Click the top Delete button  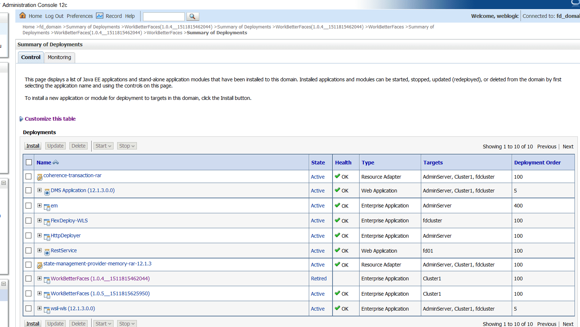78,146
